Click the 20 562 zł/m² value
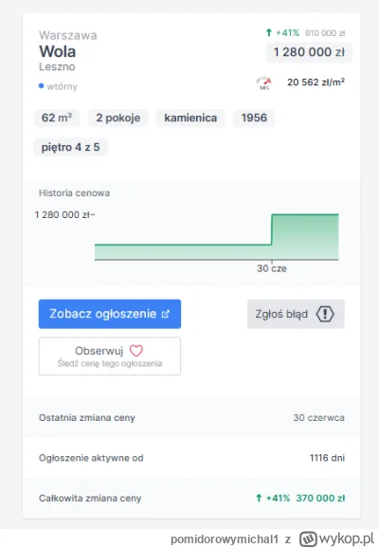Screen dimensions: 379x548 click(x=316, y=82)
